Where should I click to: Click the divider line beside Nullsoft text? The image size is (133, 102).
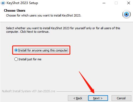(x=94, y=91)
